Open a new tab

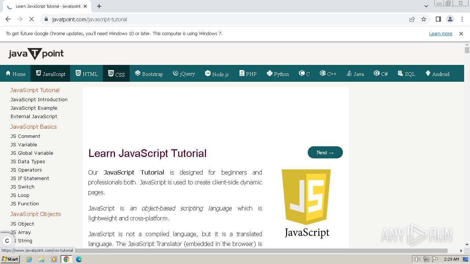point(99,6)
